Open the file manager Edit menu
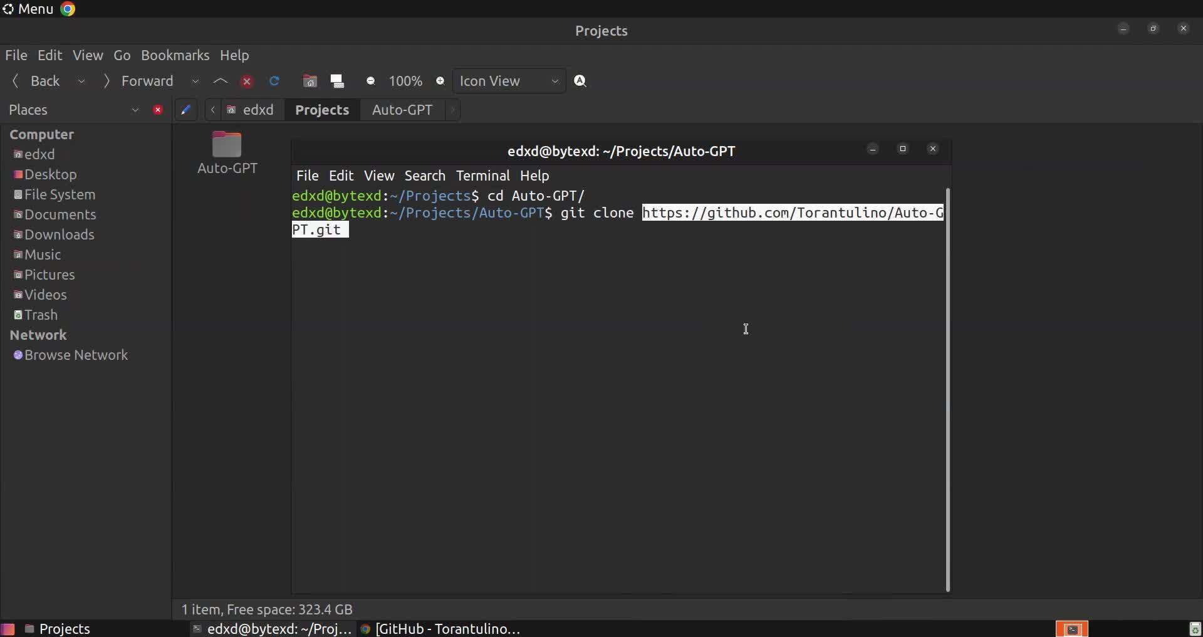 tap(49, 55)
